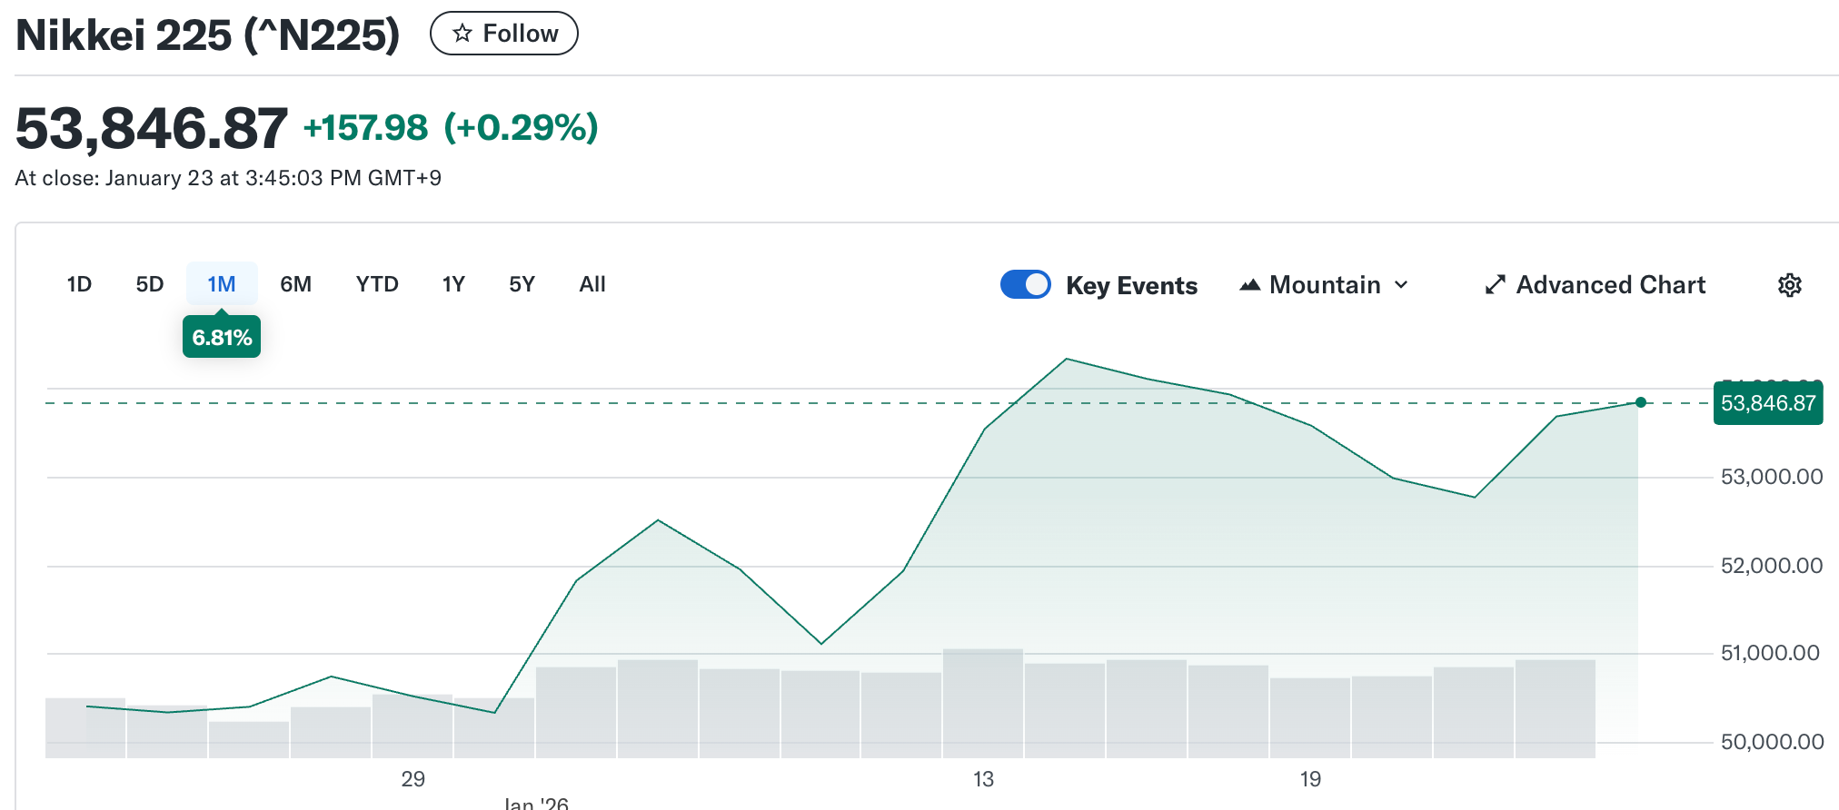Click the +157.98 price change text
Image resolution: width=1839 pixels, height=810 pixels.
[365, 127]
